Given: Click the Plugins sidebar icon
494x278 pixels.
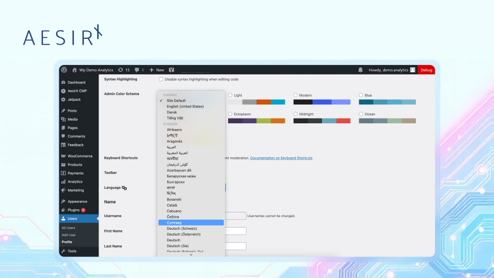Looking at the screenshot, I should 63,210.
